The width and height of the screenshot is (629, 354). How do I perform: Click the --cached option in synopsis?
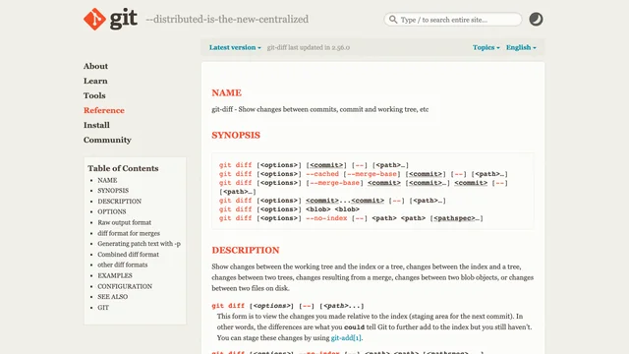(x=322, y=174)
